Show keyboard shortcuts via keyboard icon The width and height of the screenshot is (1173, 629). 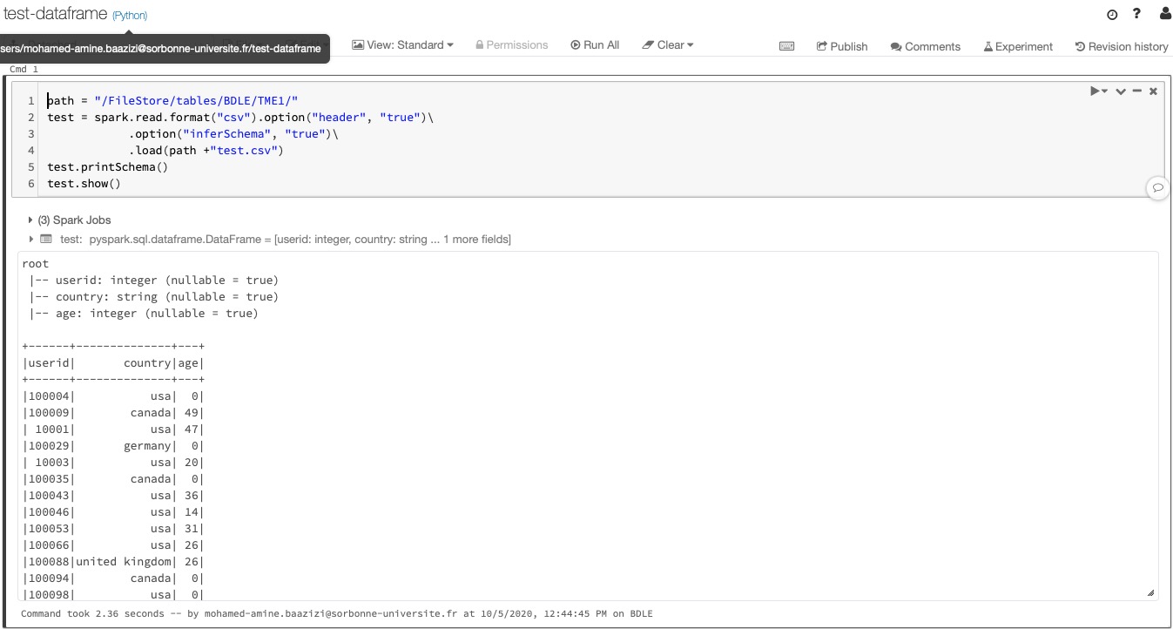tap(786, 46)
